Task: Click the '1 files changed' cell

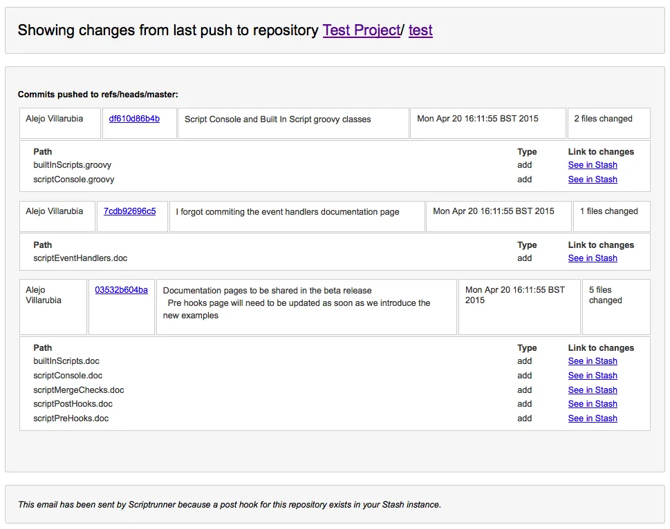Action: click(x=611, y=216)
